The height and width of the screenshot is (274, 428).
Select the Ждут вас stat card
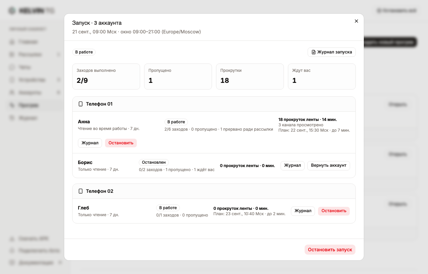322,77
